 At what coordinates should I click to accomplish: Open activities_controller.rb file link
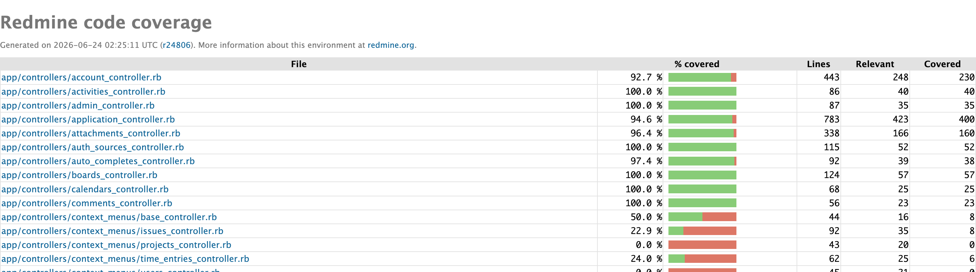tap(83, 91)
